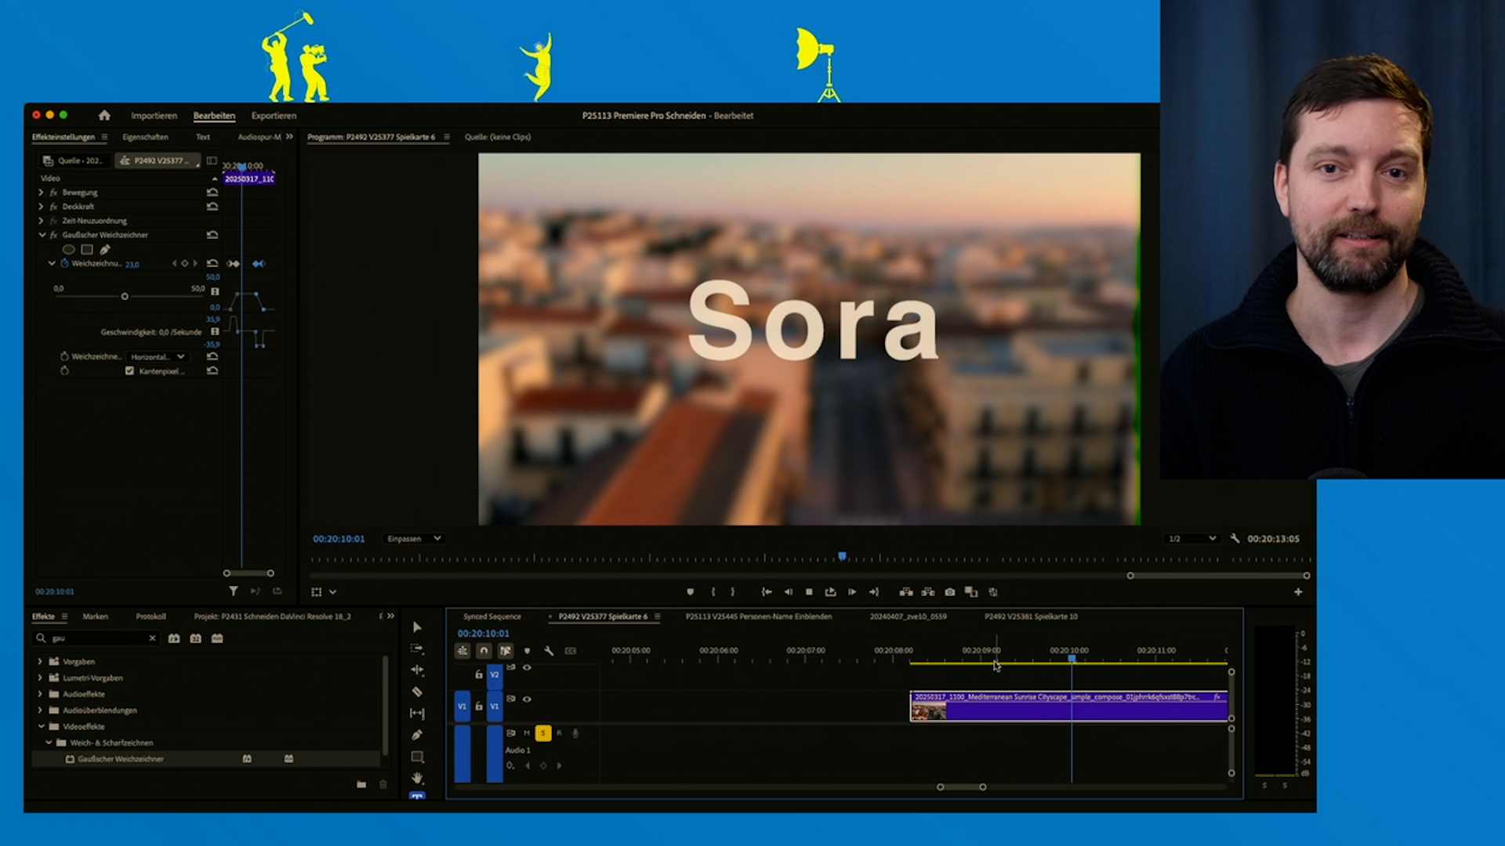Select the Track Select Forward tool

[417, 649]
